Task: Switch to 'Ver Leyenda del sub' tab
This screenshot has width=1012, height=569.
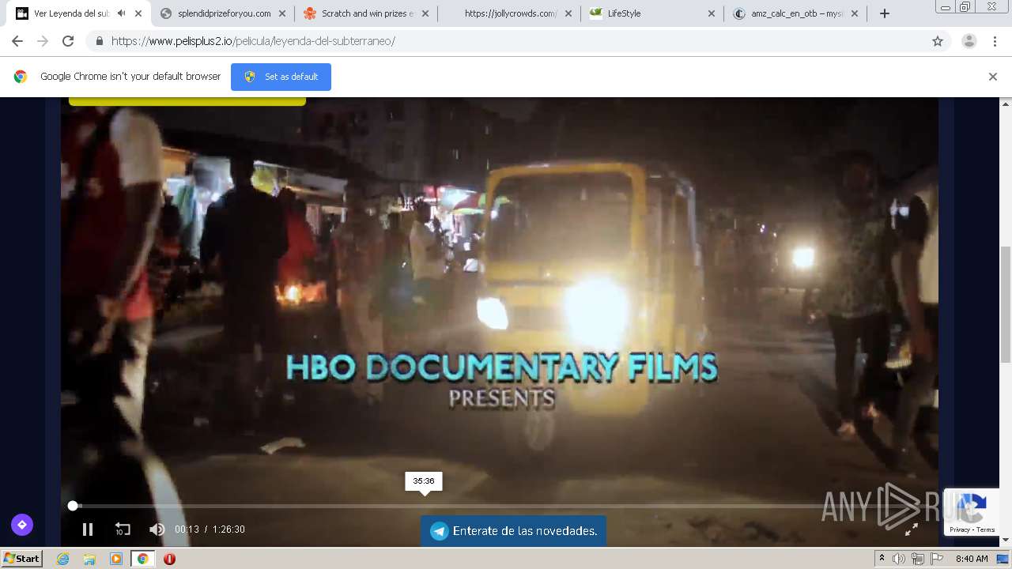Action: (71, 13)
